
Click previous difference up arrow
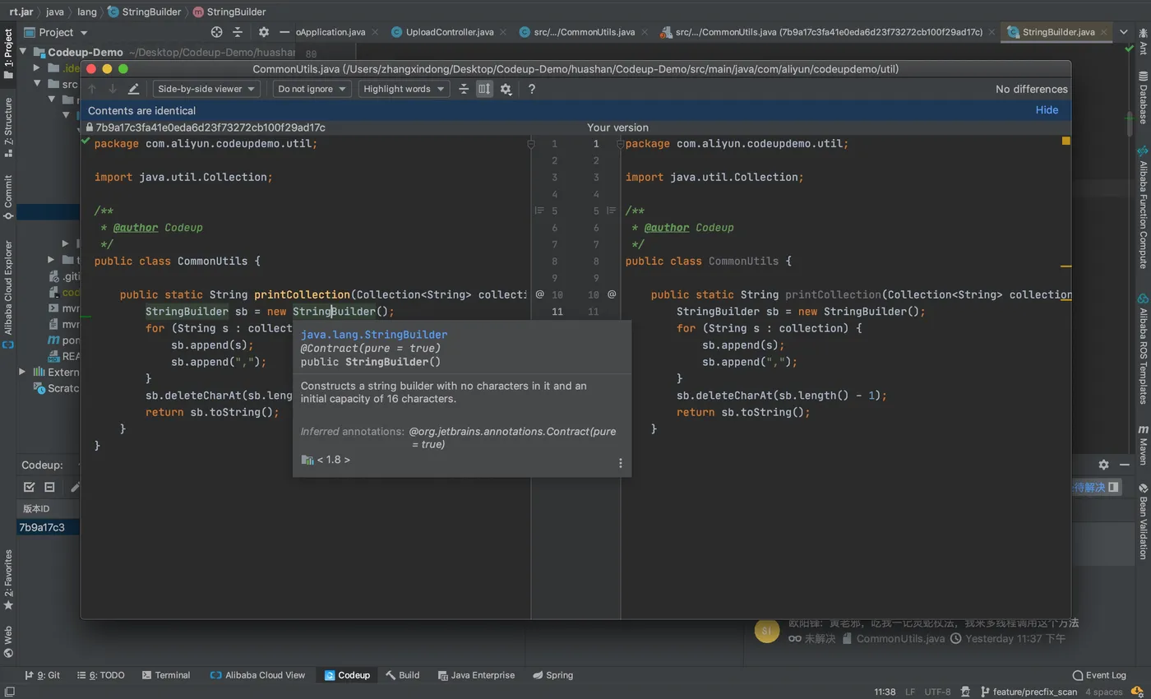[92, 89]
